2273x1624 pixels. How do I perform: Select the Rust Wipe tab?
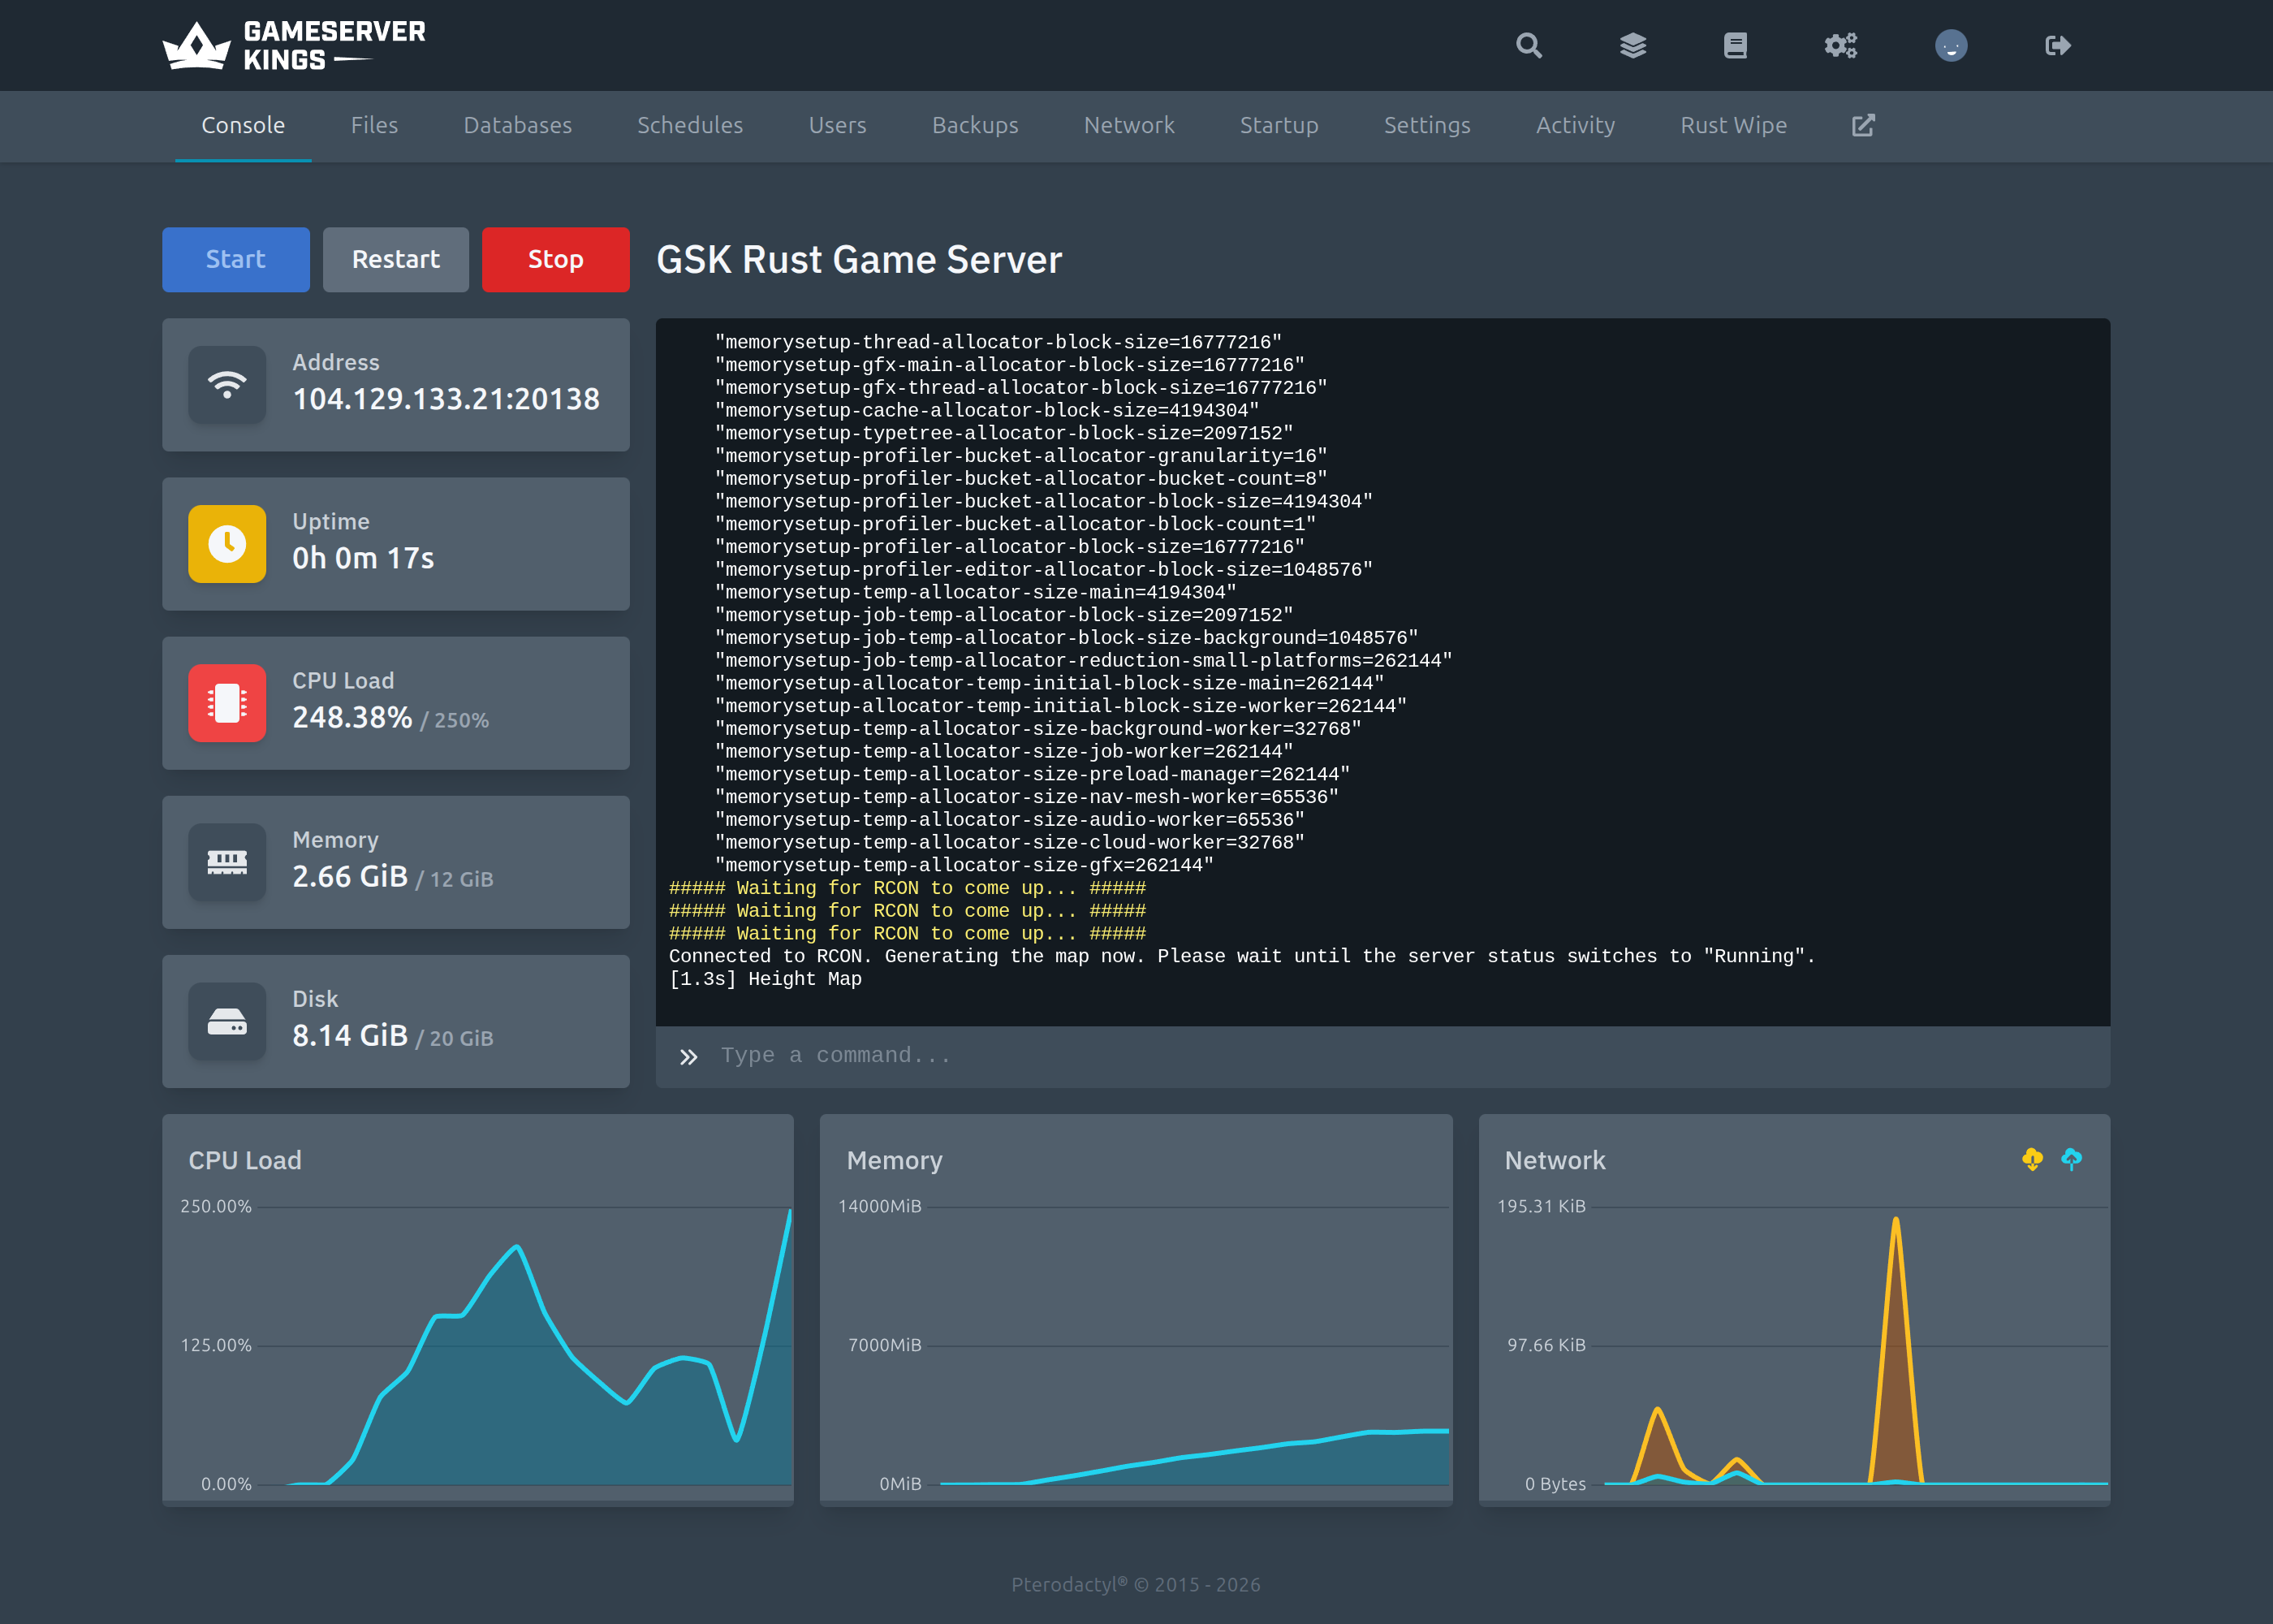(x=1732, y=126)
